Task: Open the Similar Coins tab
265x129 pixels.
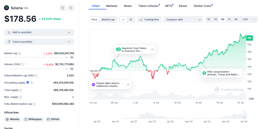Action: click(202, 6)
